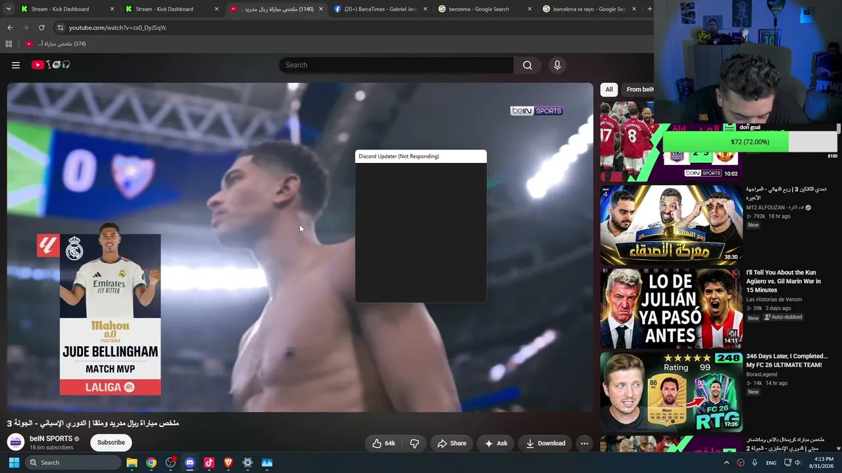Open more actions ellipsis under video
This screenshot has height=473, width=842.
pyautogui.click(x=584, y=443)
